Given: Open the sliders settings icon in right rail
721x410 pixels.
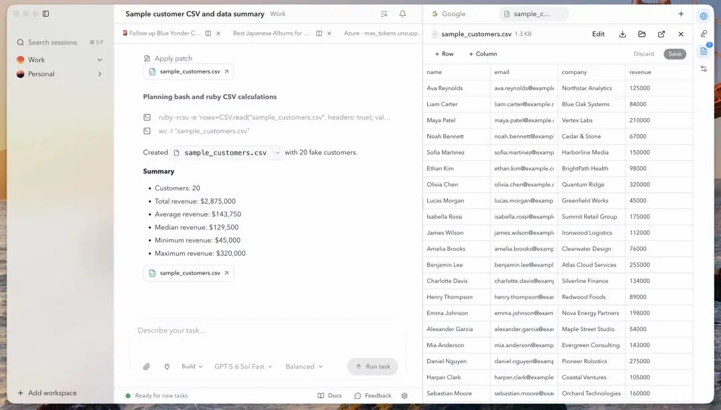Looking at the screenshot, I should (x=704, y=69).
